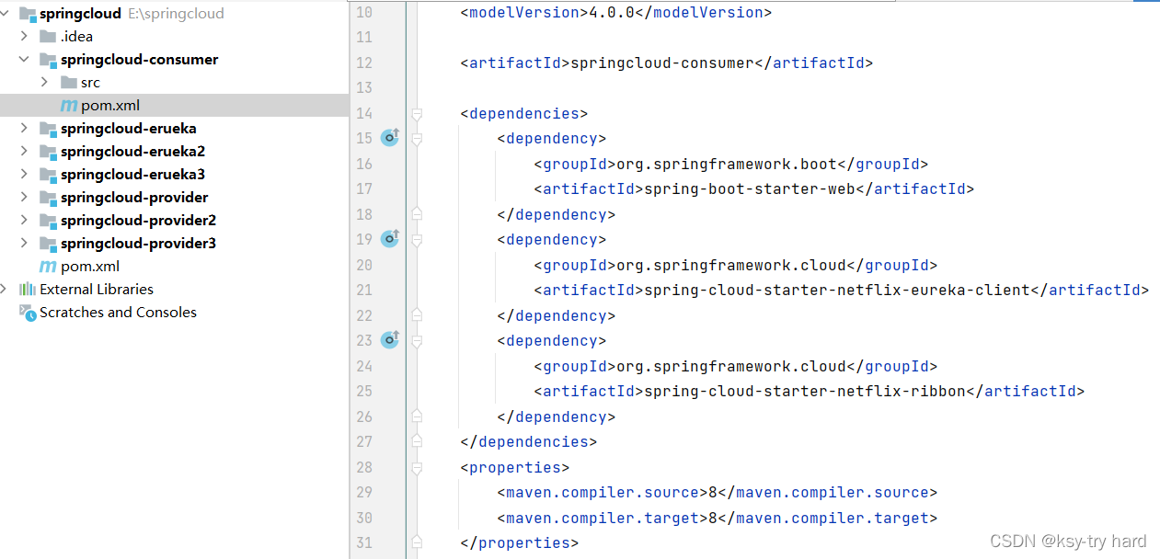Fold the properties block at line 28
The image size is (1160, 559).
pyautogui.click(x=417, y=467)
